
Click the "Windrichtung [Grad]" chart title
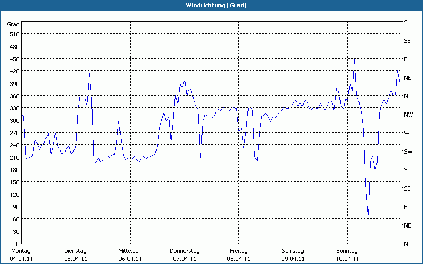(216, 5)
